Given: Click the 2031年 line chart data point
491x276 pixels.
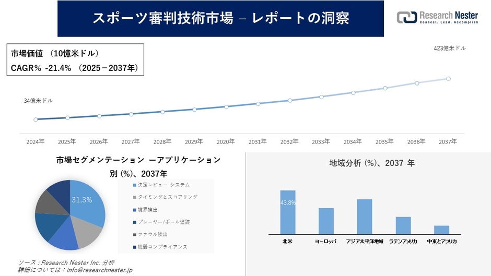Looking at the screenshot, I should [x=258, y=104].
